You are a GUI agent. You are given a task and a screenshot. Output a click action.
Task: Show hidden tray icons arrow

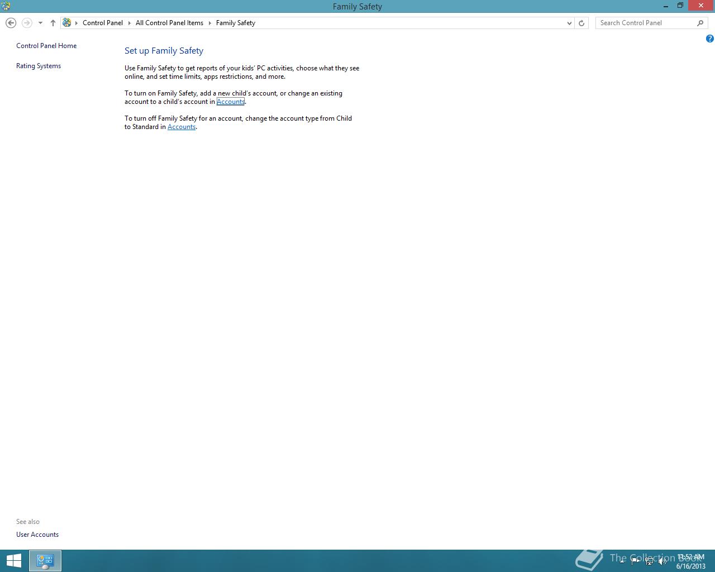pos(622,561)
